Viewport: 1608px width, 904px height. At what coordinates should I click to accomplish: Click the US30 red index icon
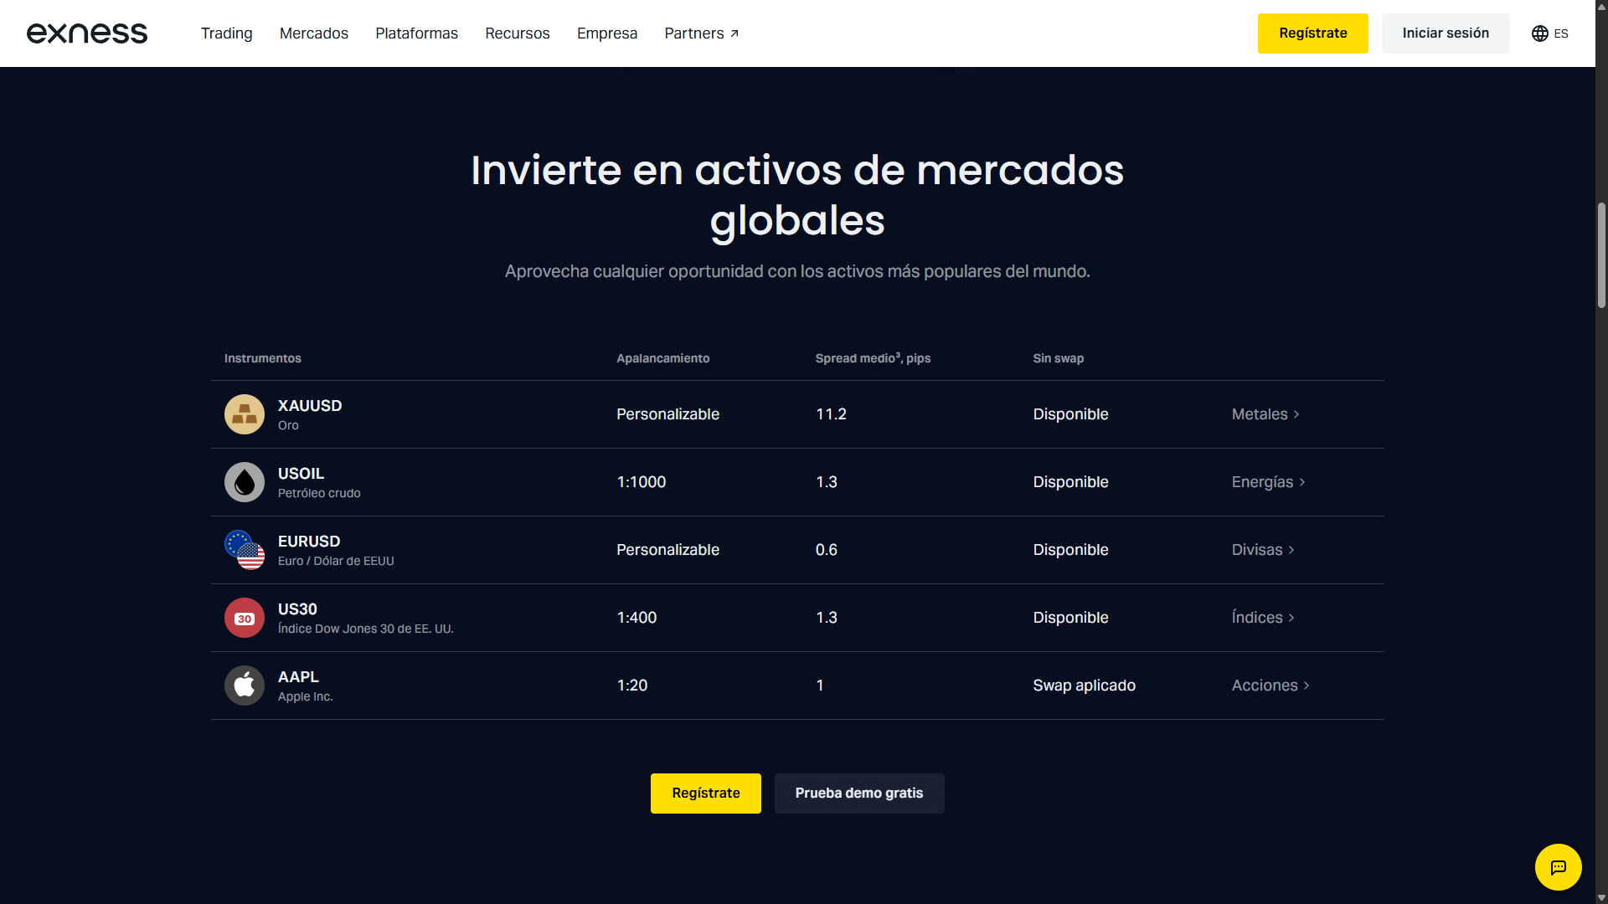pyautogui.click(x=245, y=618)
